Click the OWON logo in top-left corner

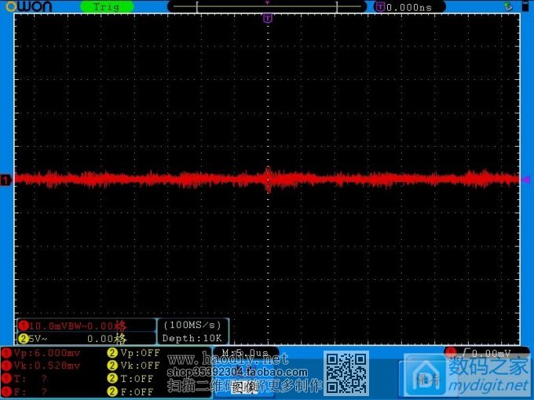27,7
